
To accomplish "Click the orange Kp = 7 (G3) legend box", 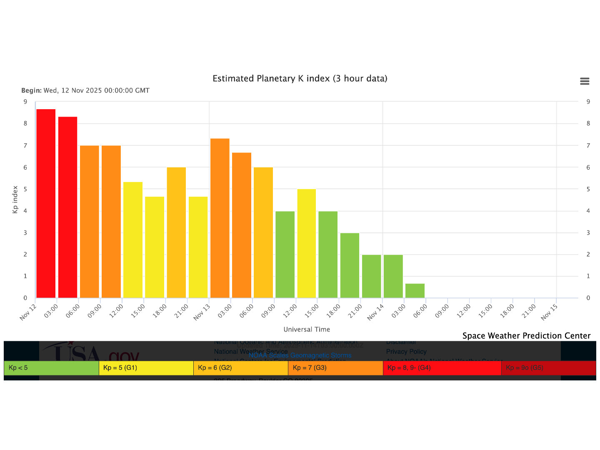I will pyautogui.click(x=335, y=368).
